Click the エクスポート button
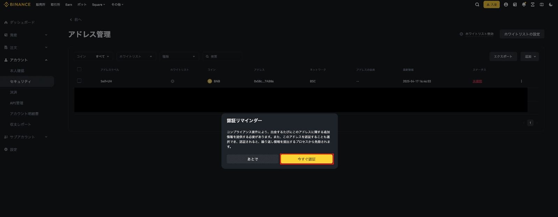 (503, 56)
